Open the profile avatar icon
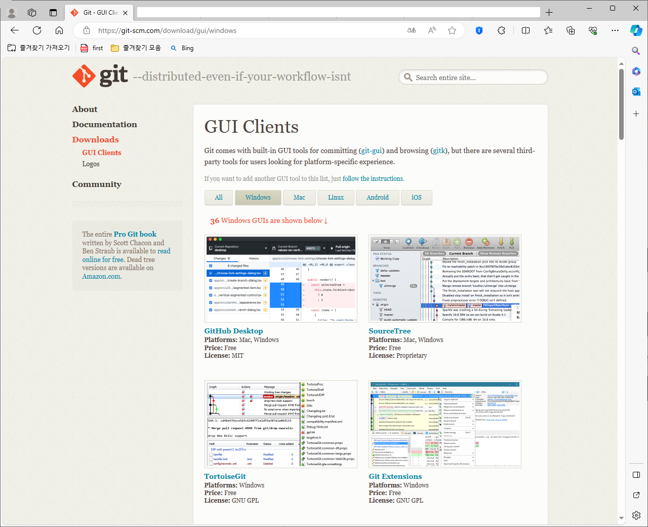The width and height of the screenshot is (648, 527). point(12,13)
